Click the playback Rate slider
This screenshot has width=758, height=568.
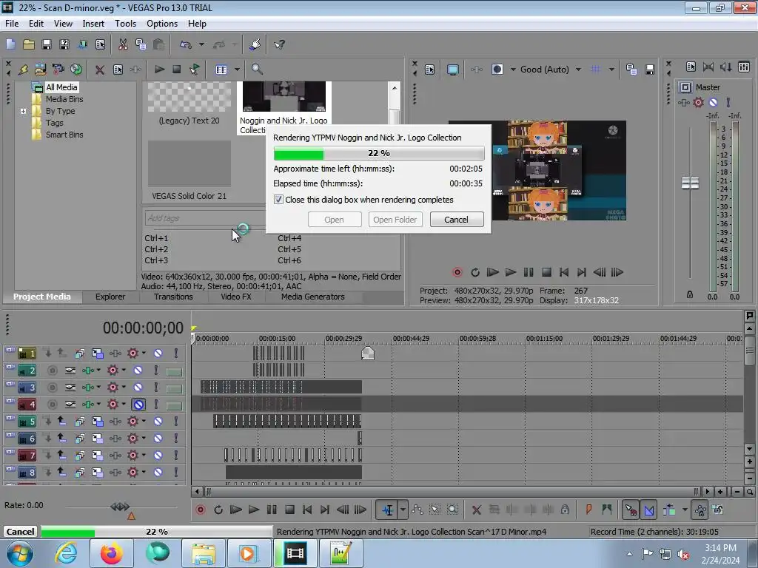120,507
